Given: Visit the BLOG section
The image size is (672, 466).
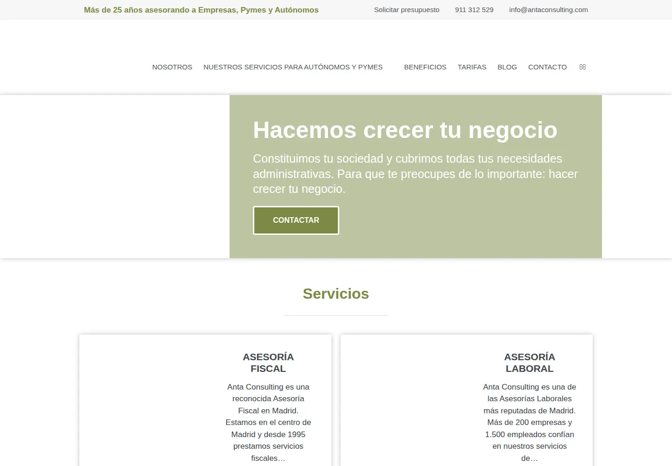Looking at the screenshot, I should [x=507, y=67].
